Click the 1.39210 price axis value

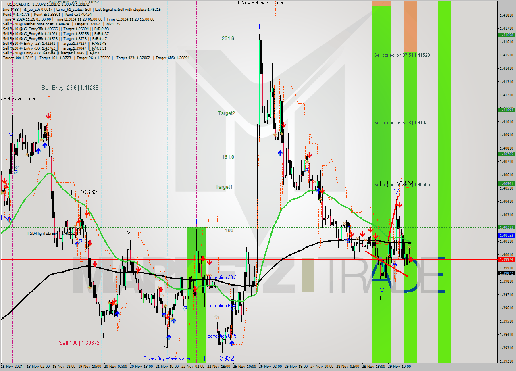[506, 361]
